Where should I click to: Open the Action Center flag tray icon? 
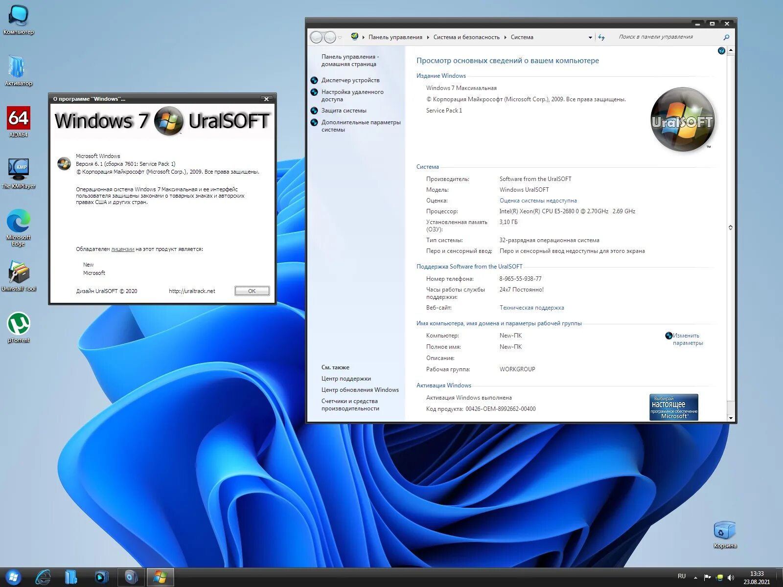pyautogui.click(x=707, y=577)
